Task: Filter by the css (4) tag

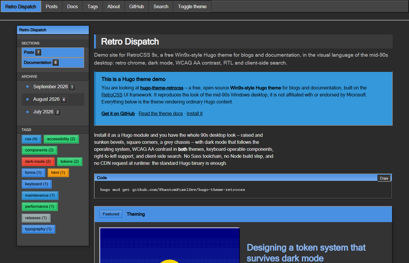Action: pos(31,139)
